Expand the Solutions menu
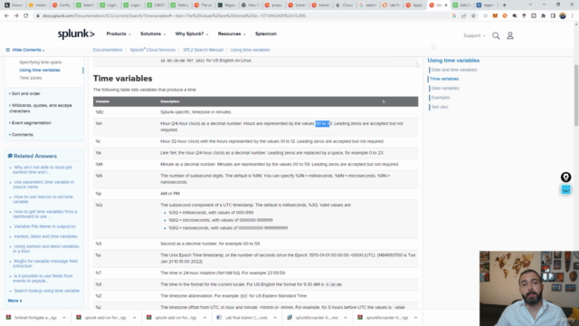The width and height of the screenshot is (579, 326). click(153, 34)
